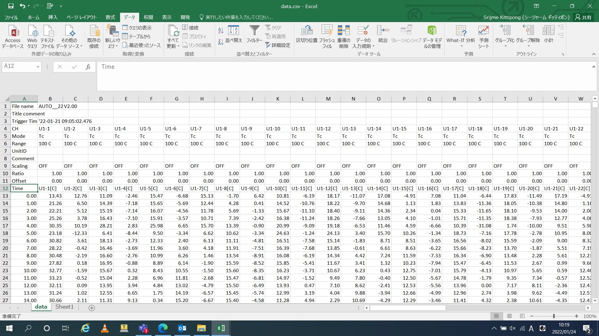Open the 数式 (Formulas) ribbon tab
The height and width of the screenshot is (336, 599).
[x=110, y=17]
